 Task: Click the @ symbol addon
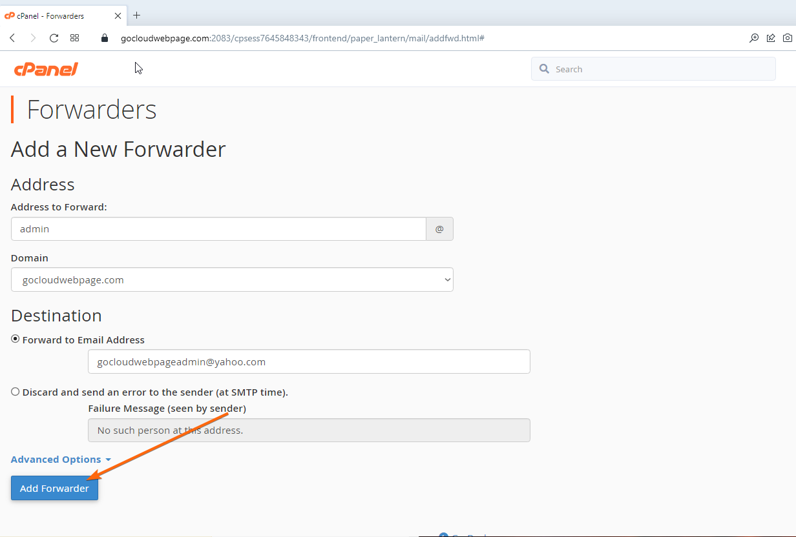[439, 229]
